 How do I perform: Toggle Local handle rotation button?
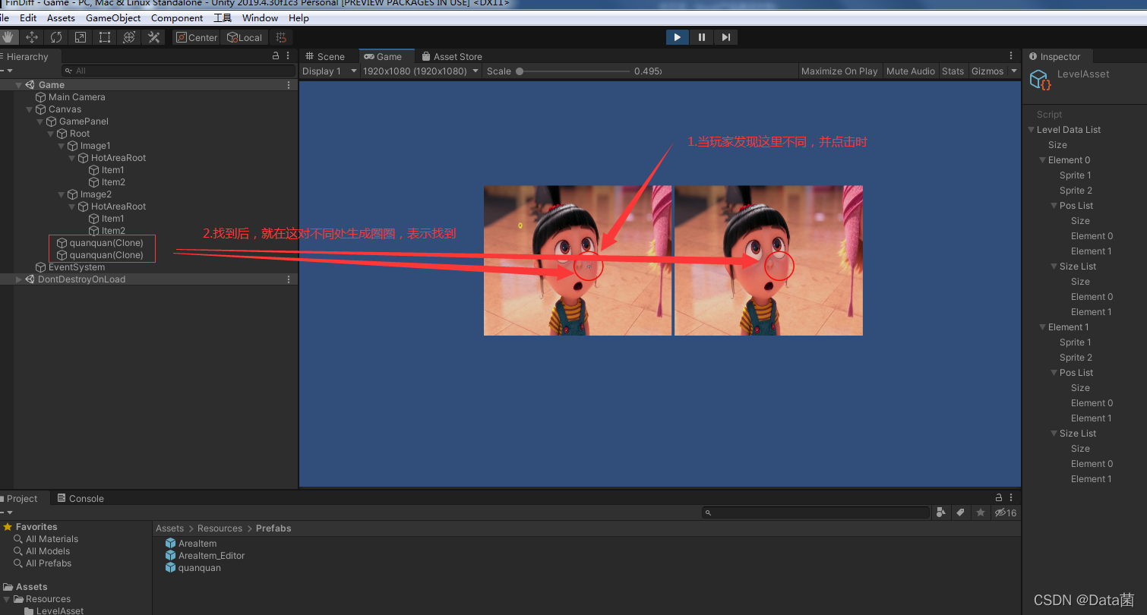[x=245, y=37]
